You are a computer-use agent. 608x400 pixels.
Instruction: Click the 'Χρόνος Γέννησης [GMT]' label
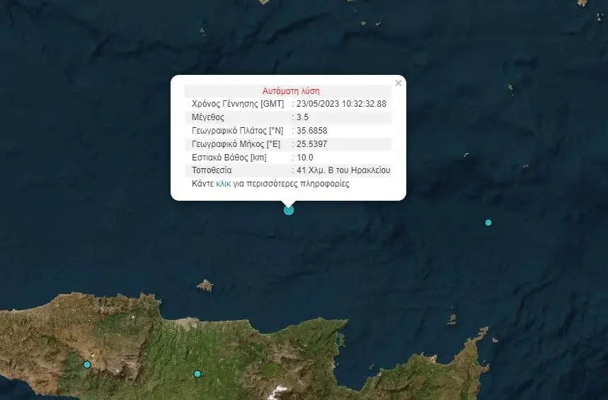[x=238, y=104]
